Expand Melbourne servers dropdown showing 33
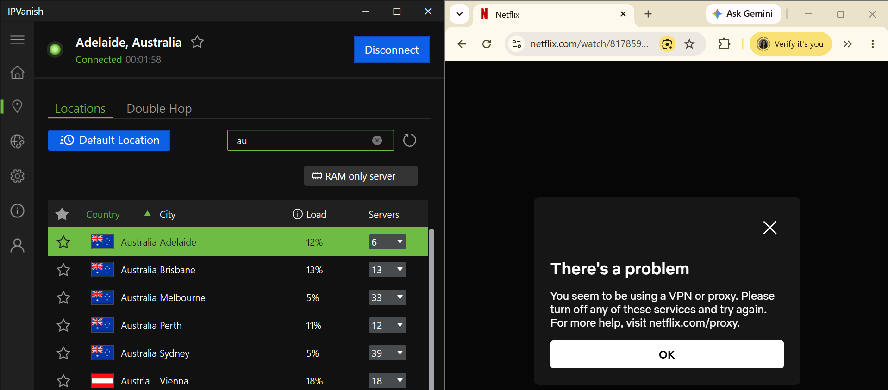This screenshot has width=888, height=390. [388, 297]
